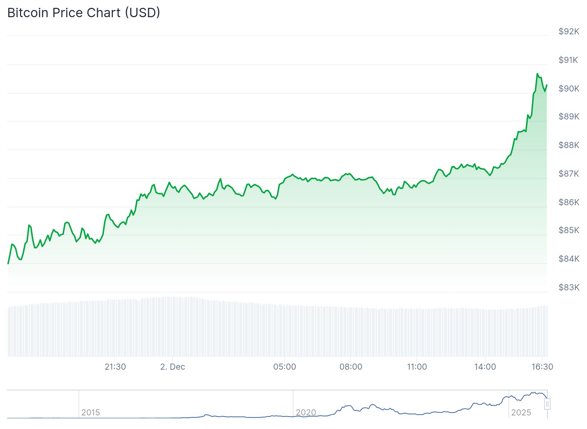Viewport: 587px width, 429px height.
Task: Click the 16:30 time axis label
Action: click(542, 367)
